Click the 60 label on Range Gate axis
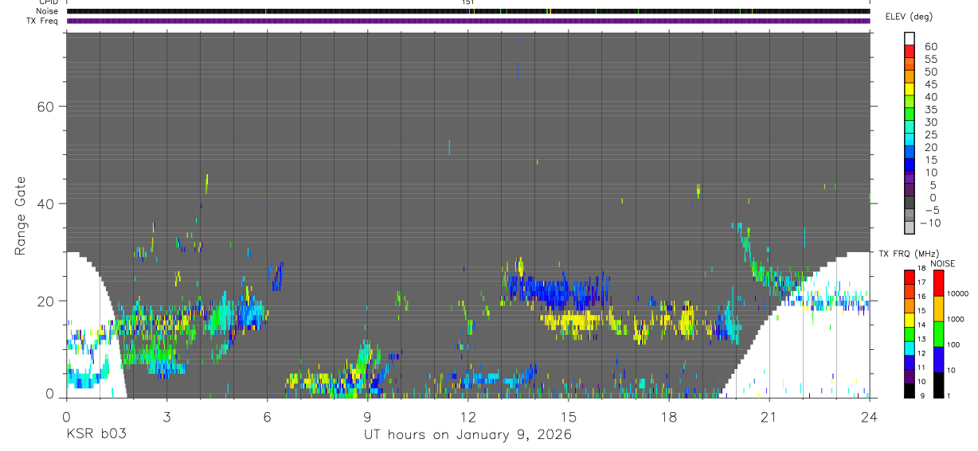This screenshot has width=978, height=451. (x=46, y=106)
